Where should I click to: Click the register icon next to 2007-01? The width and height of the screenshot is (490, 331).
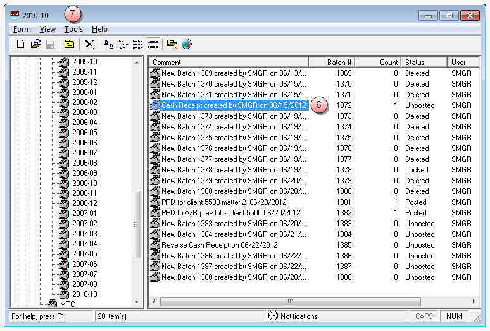64,213
